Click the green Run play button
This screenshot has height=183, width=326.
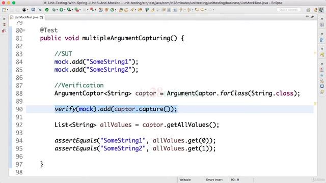(x=61, y=10)
